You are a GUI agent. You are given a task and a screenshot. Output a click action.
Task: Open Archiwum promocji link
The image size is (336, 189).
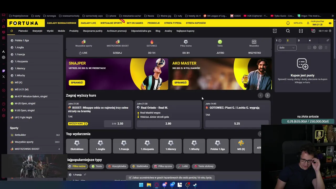(x=117, y=31)
